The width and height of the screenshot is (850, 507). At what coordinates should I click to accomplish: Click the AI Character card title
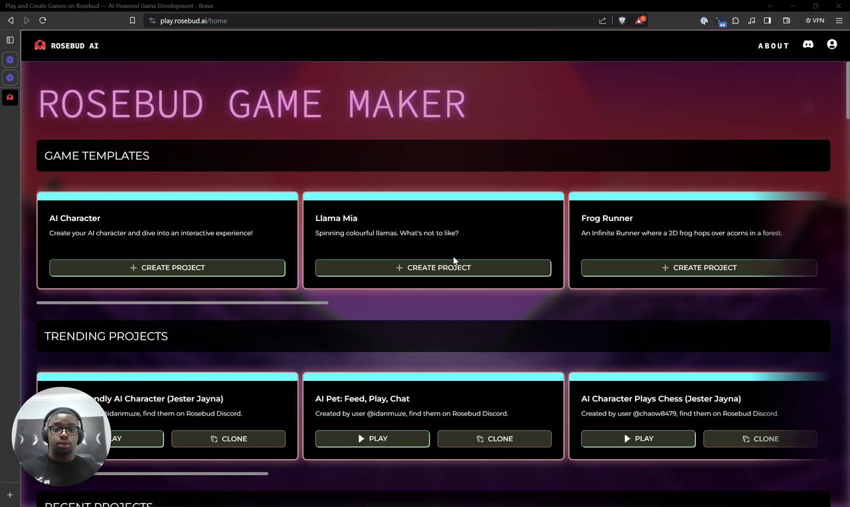74,218
